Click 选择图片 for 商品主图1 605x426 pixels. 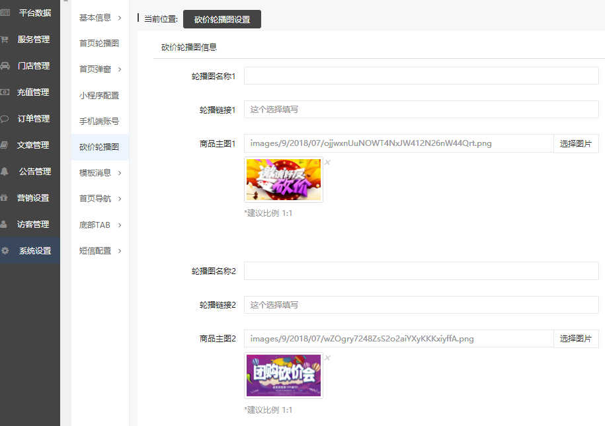576,144
